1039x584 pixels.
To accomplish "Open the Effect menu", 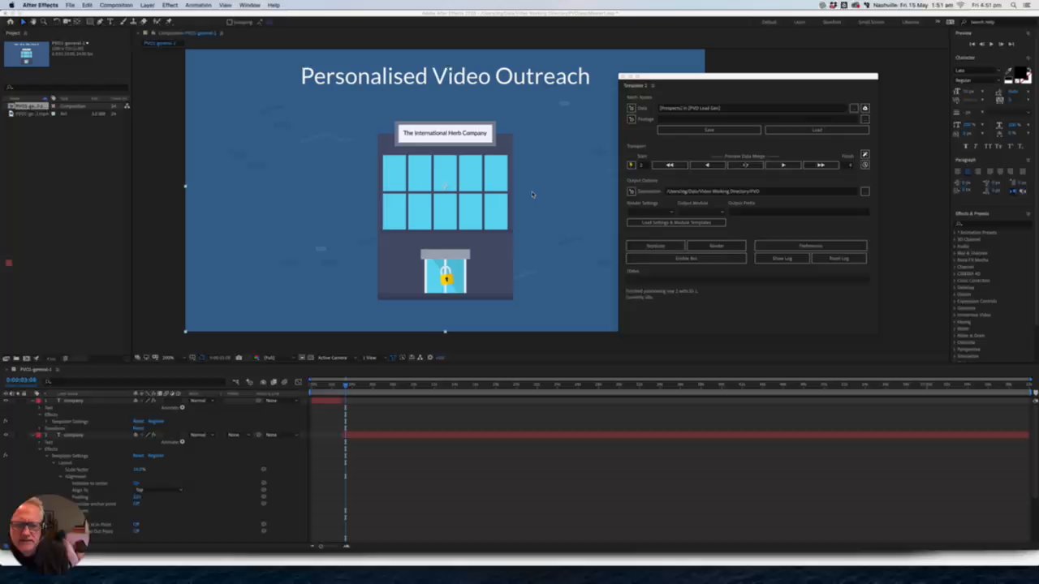I will pos(170,5).
